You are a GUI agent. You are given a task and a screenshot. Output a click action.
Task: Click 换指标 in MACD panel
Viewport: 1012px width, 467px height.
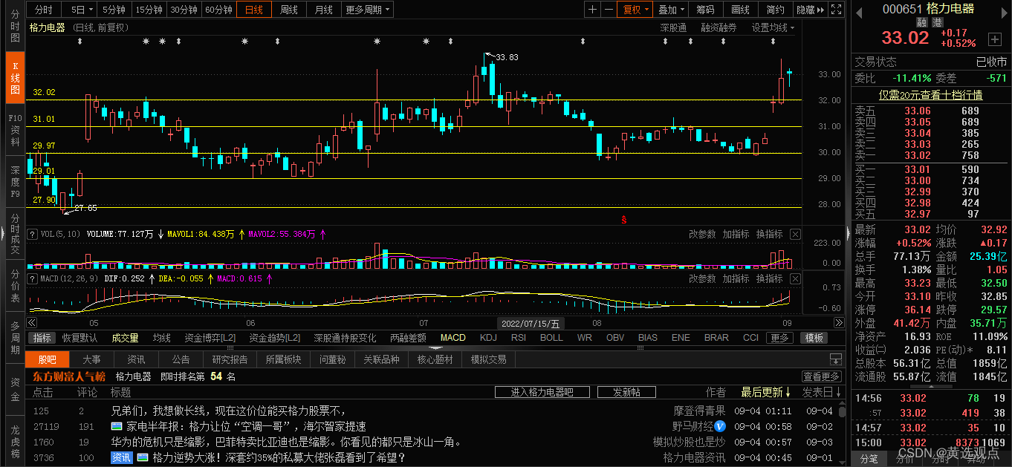pos(770,278)
